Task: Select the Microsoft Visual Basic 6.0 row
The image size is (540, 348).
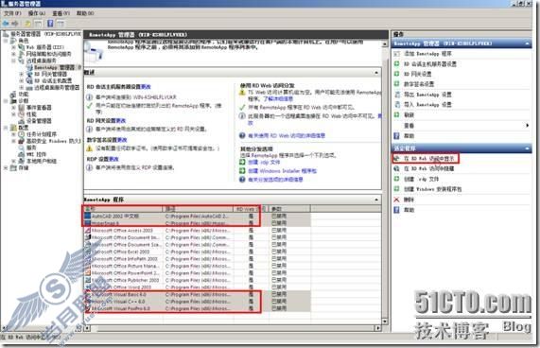Action: (198, 294)
